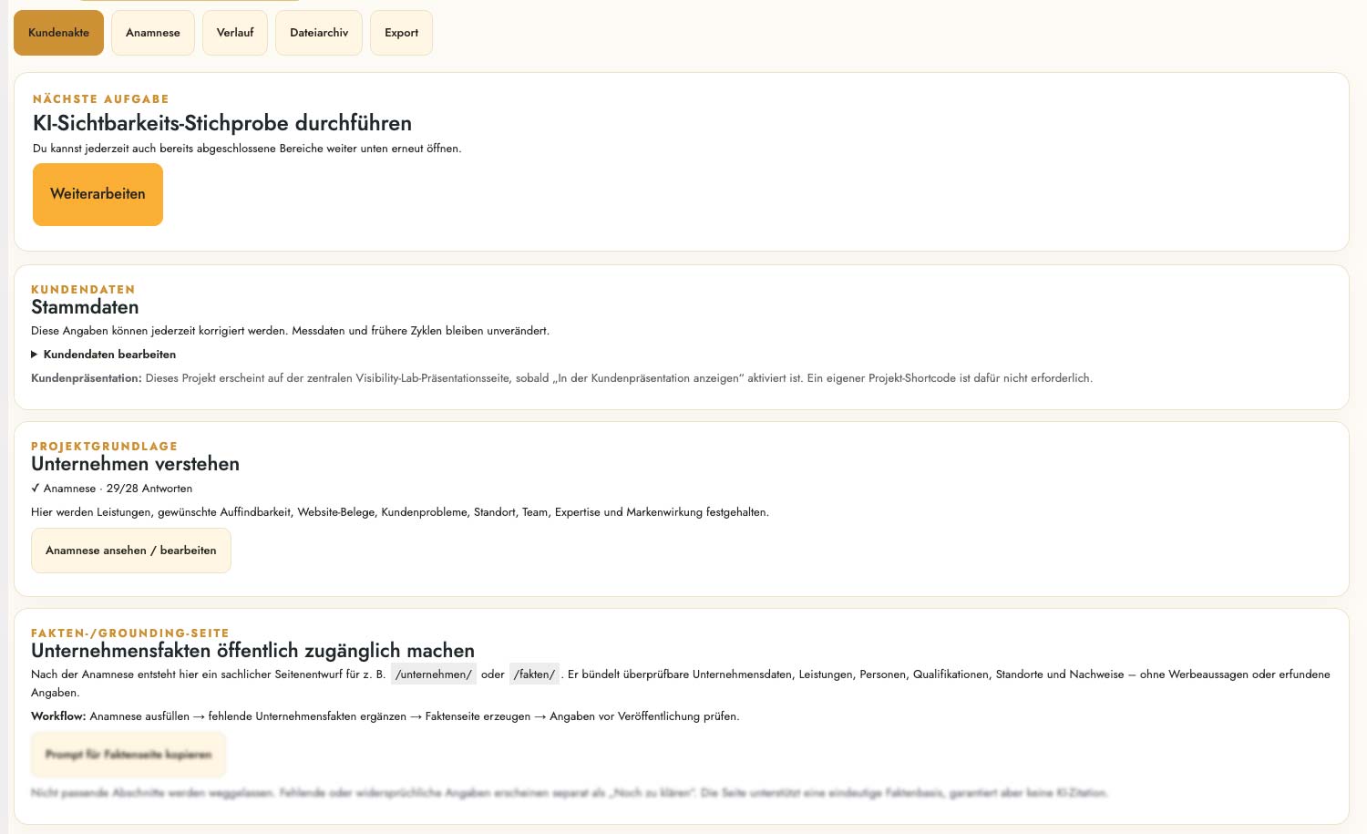Click the heading Unternehmensfakten öffentlich zugänglich machen

pyautogui.click(x=252, y=651)
